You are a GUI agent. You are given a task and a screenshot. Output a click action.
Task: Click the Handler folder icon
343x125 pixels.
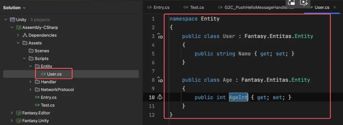tap(37, 82)
